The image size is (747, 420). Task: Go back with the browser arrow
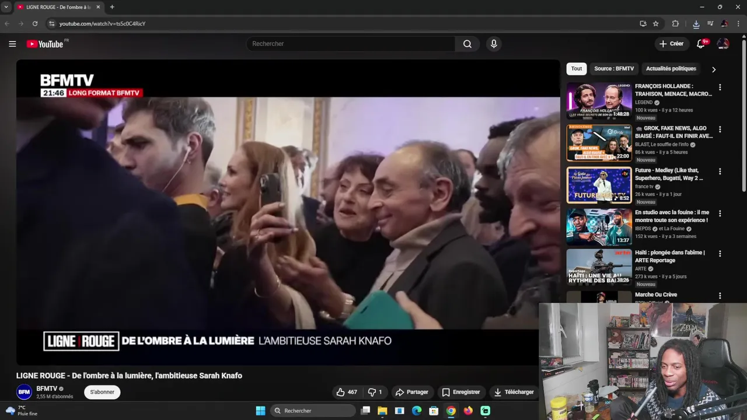click(7, 23)
